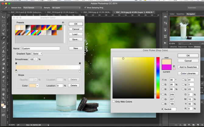Click Save... in Gradient Editor
Viewport: 204px width, 127px height.
[x=76, y=39]
